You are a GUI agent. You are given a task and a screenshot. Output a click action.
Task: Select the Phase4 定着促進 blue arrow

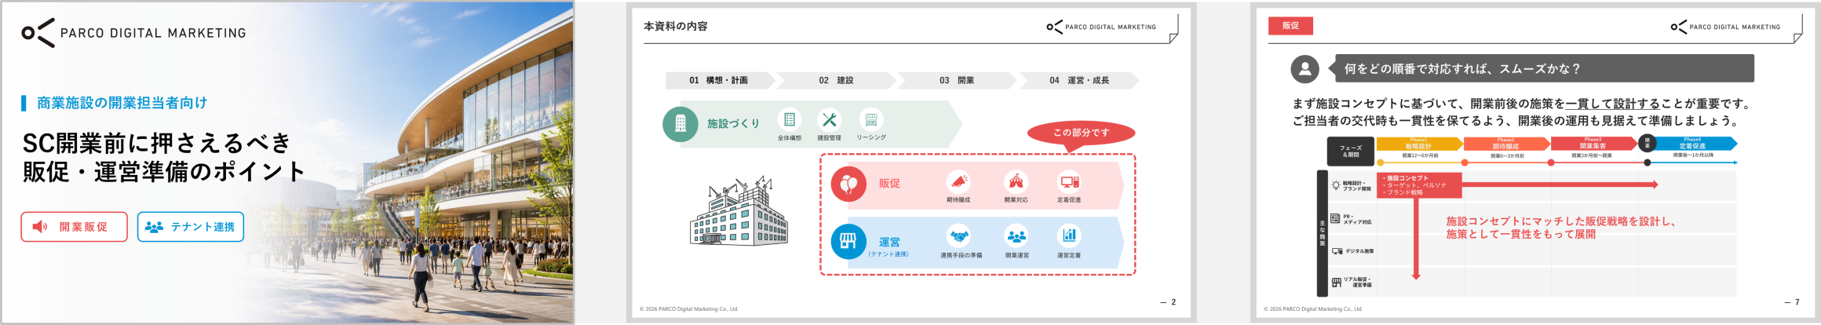[1695, 144]
